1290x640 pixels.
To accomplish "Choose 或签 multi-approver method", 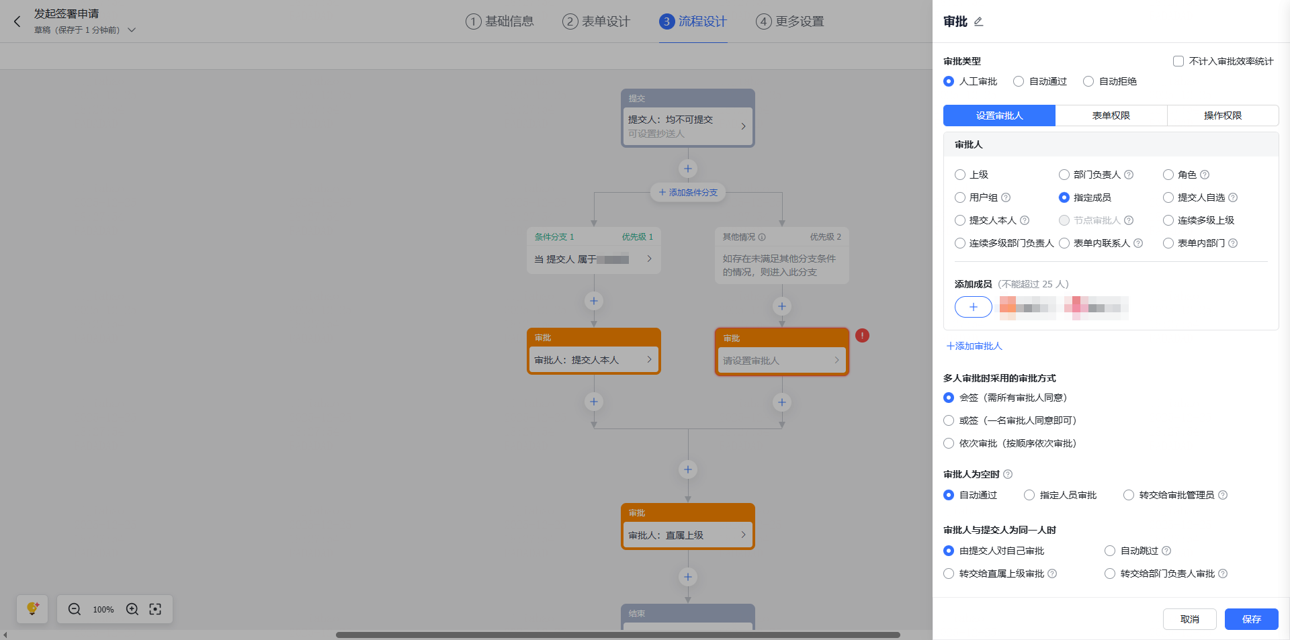I will pyautogui.click(x=949, y=420).
